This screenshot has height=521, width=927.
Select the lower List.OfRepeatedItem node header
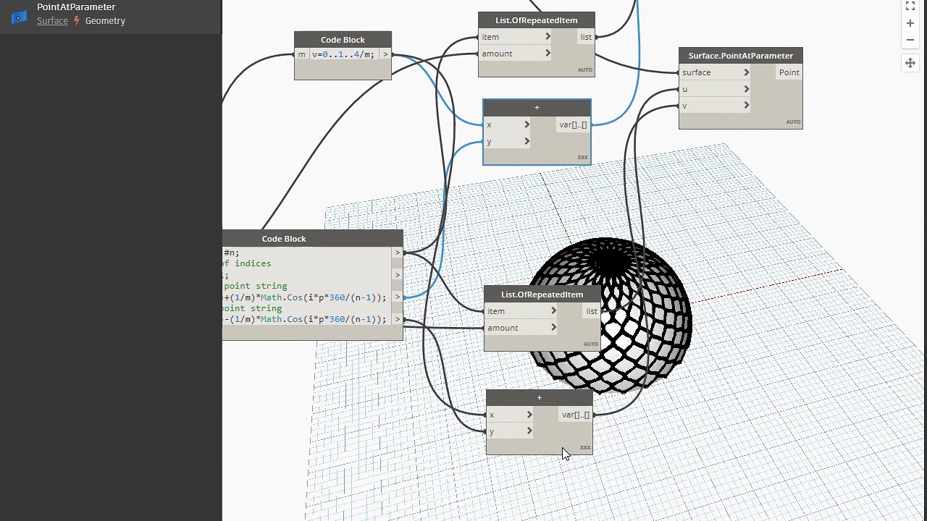pyautogui.click(x=542, y=295)
